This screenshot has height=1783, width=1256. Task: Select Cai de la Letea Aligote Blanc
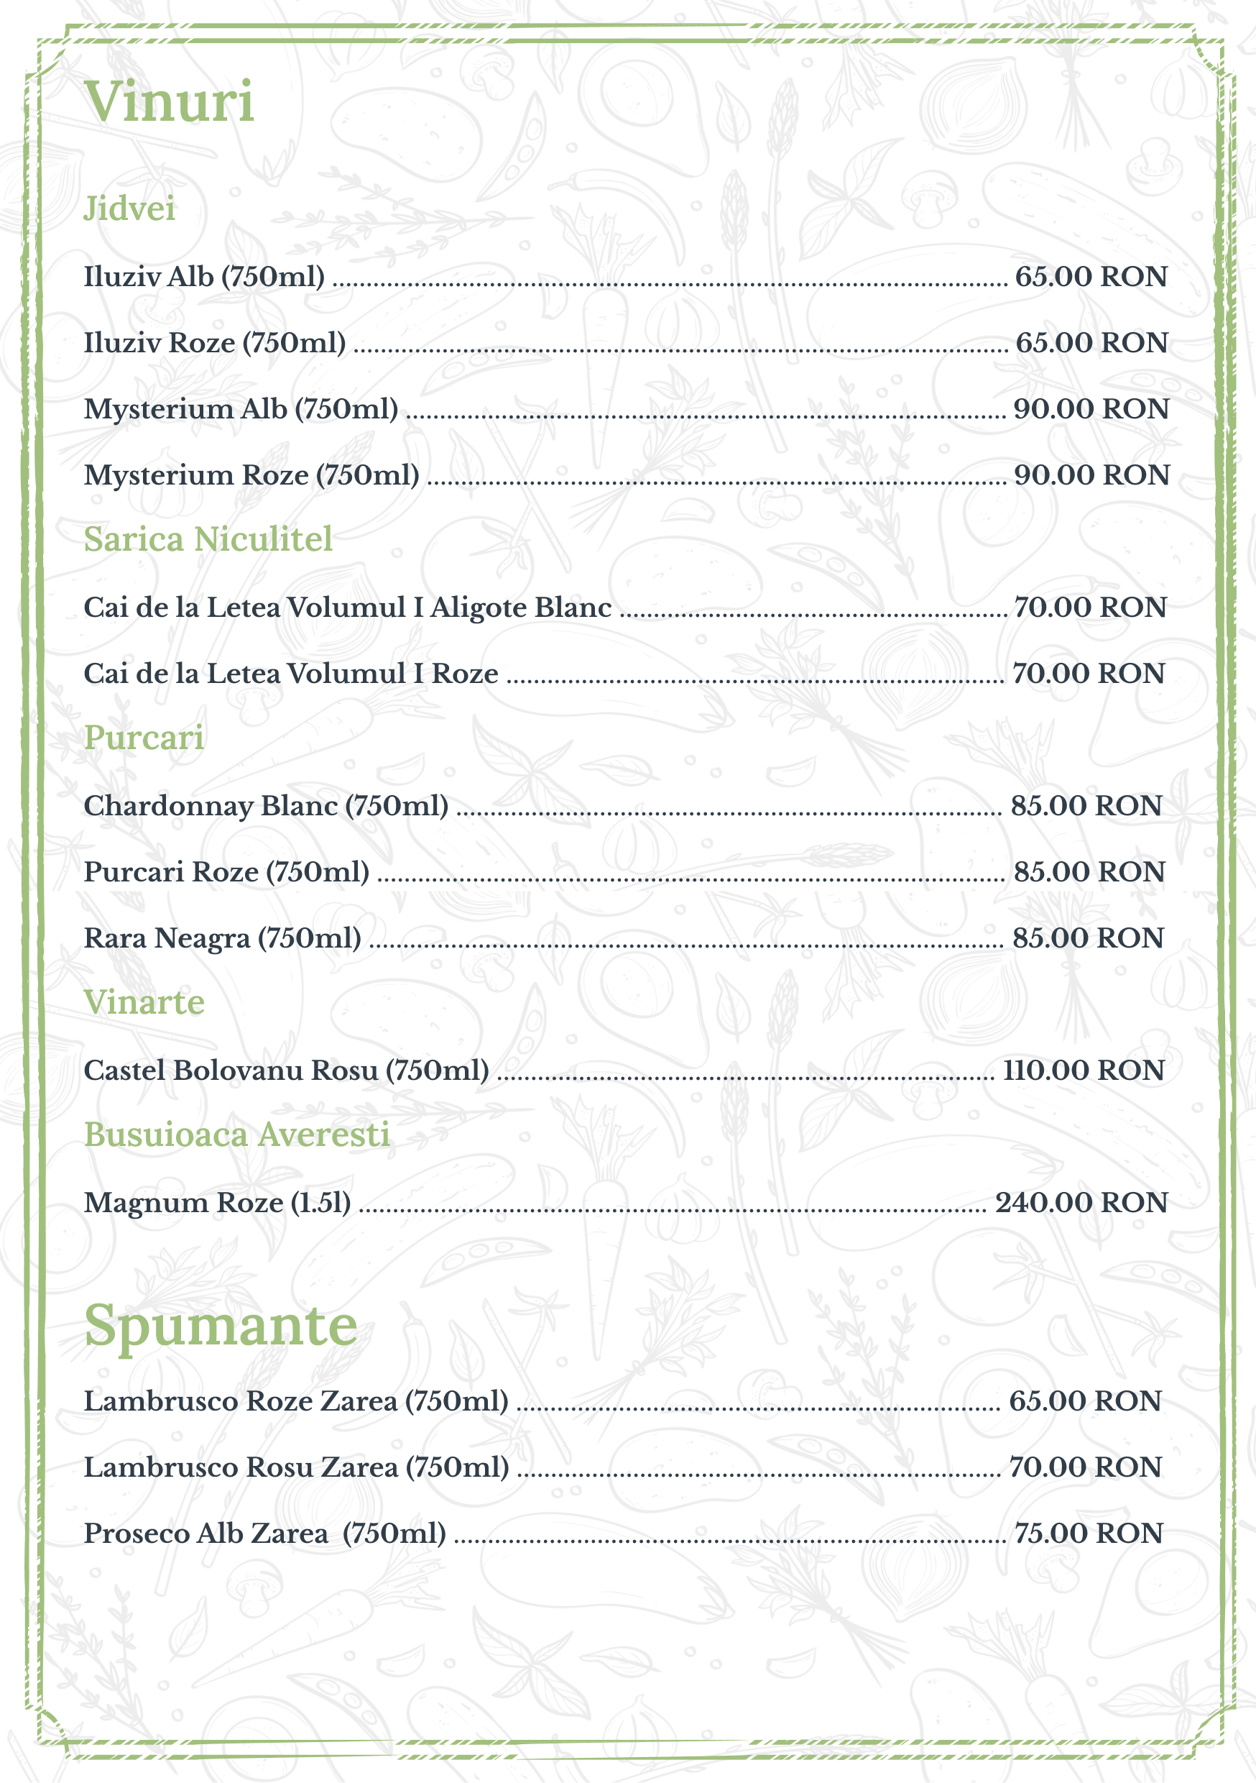348,608
